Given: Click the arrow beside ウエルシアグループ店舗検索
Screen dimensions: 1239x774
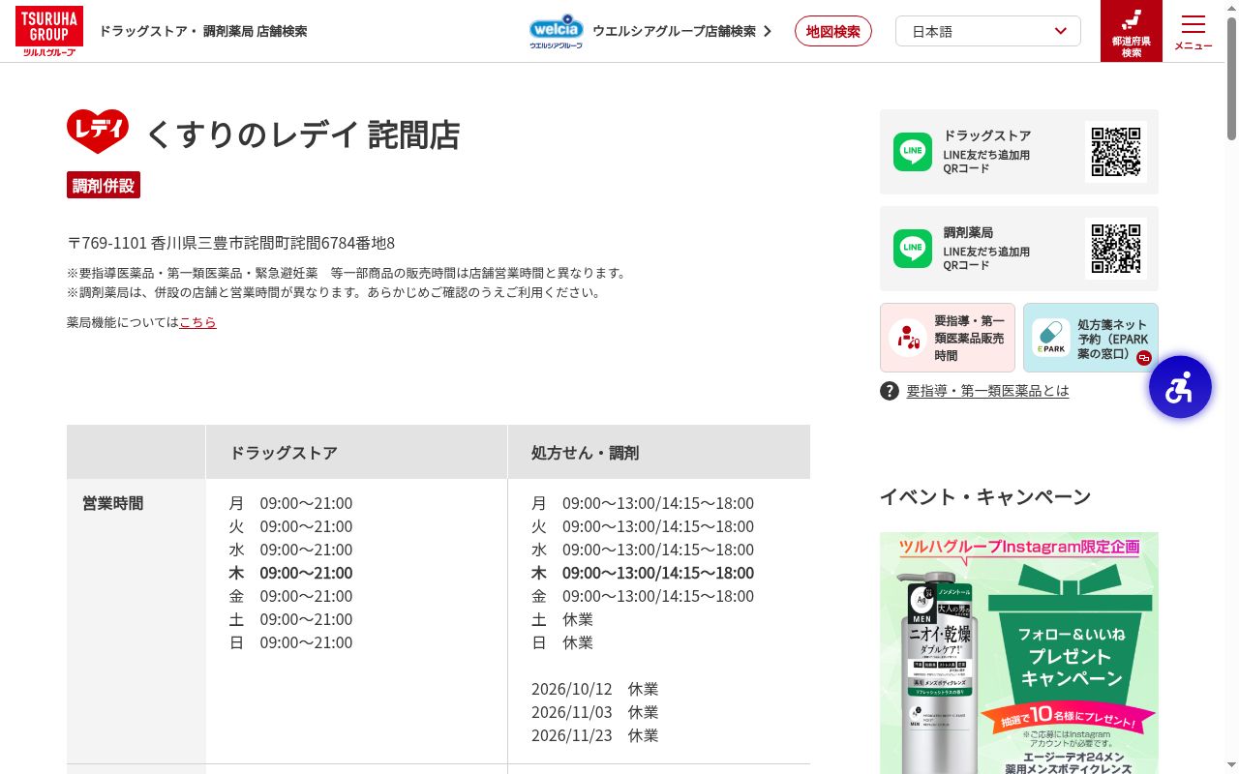Looking at the screenshot, I should pos(768,31).
